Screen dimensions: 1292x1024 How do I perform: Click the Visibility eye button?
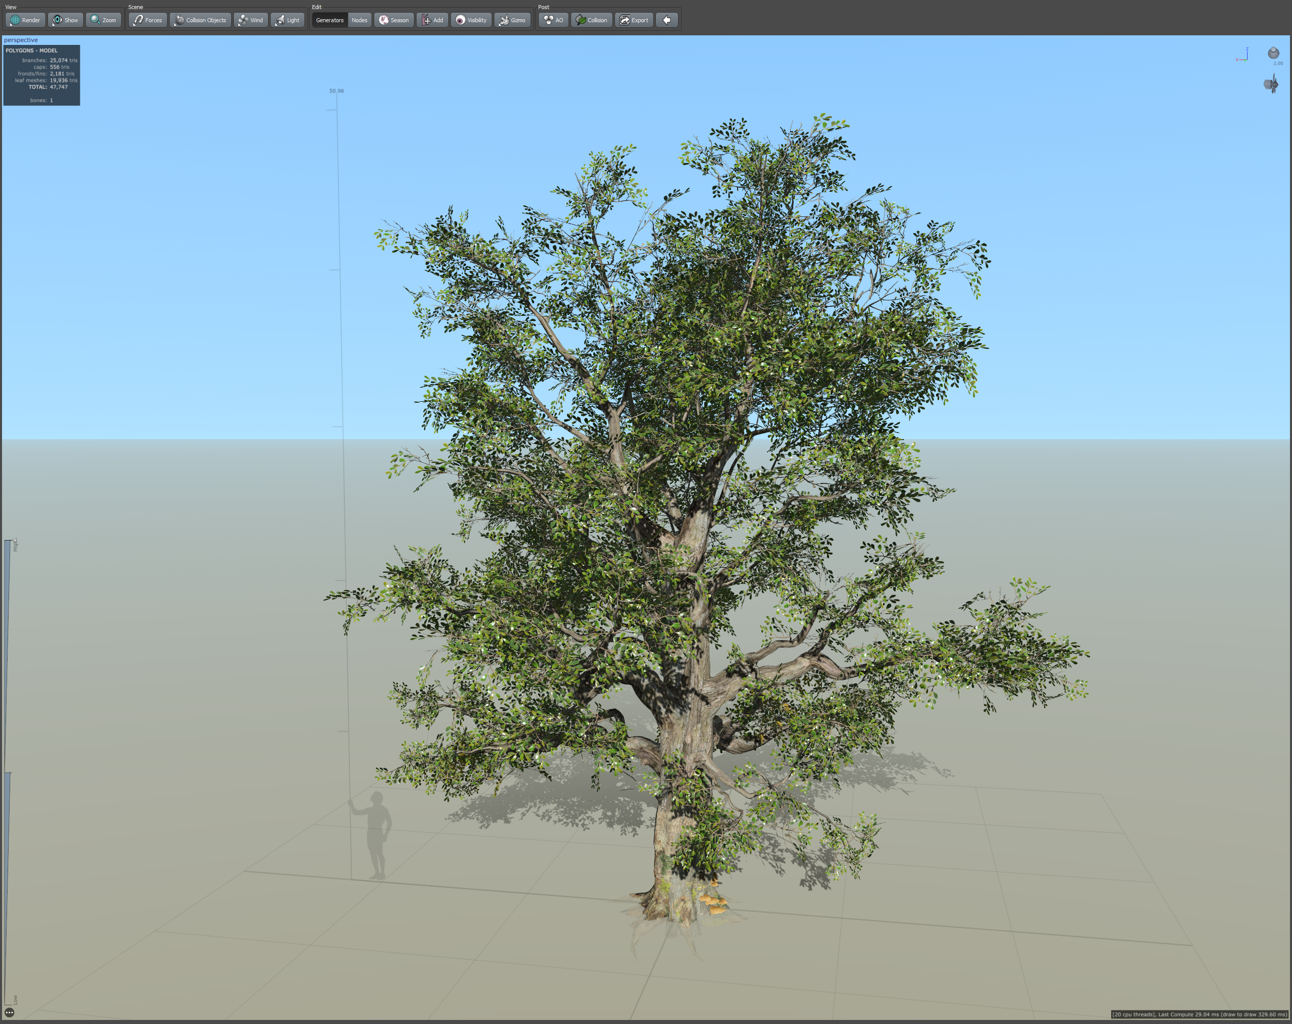coord(471,20)
